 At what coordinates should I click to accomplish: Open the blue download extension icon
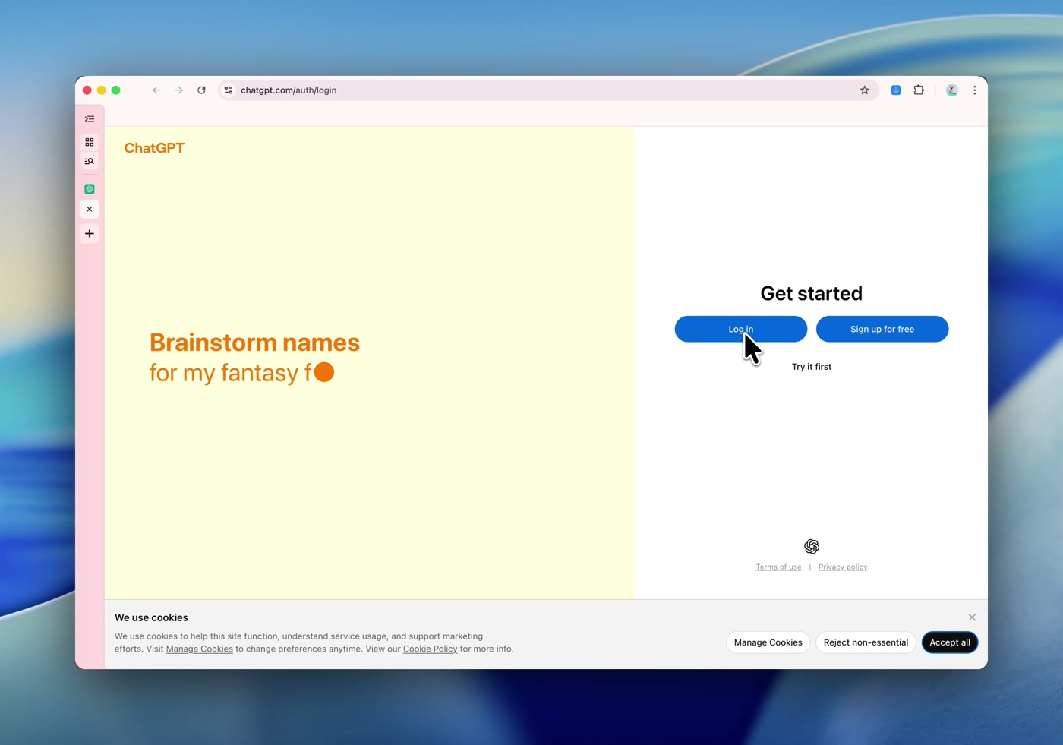(896, 90)
